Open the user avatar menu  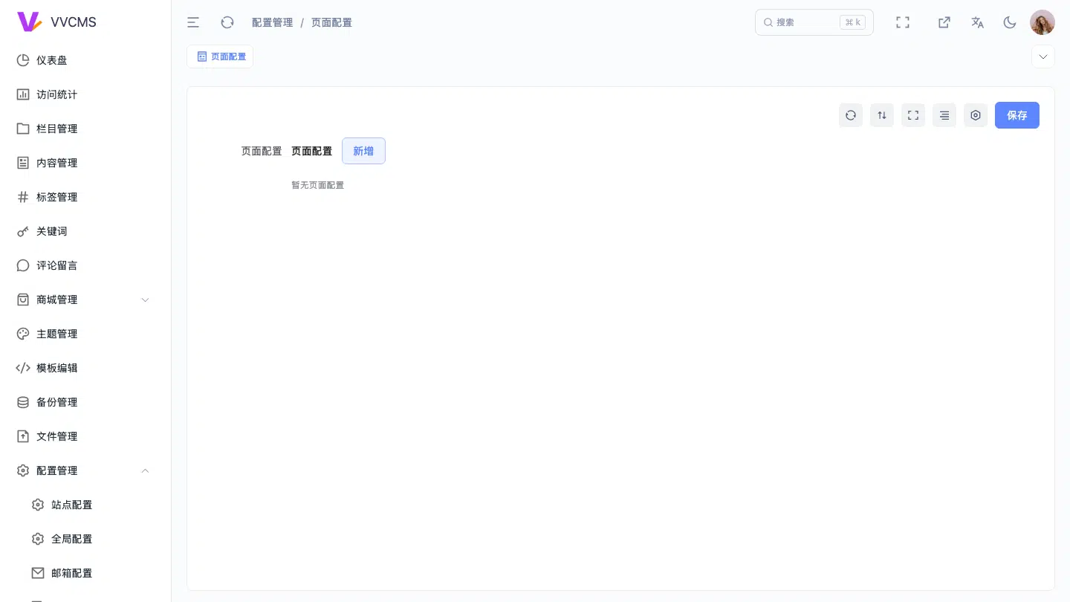[1043, 22]
